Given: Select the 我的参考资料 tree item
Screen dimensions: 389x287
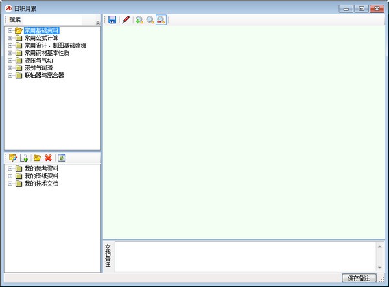Looking at the screenshot, I should click(41, 169).
